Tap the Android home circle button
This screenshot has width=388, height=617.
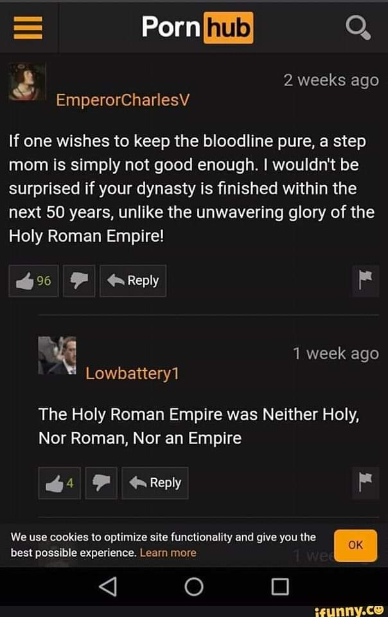(x=194, y=587)
